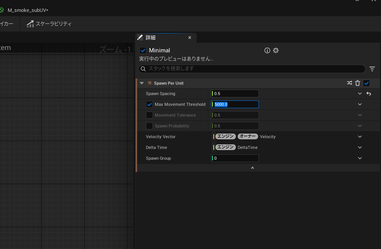This screenshot has height=249, width=381.
Task: Delete the Spawn Per Unit module
Action: click(x=358, y=83)
